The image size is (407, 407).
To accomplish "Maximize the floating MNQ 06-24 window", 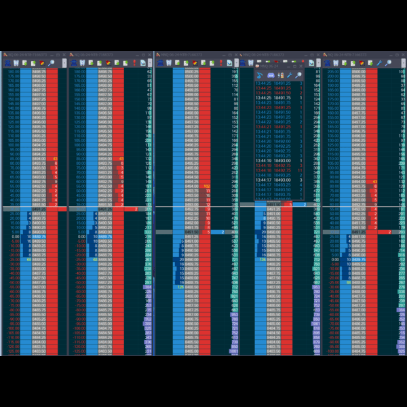I will [x=294, y=66].
